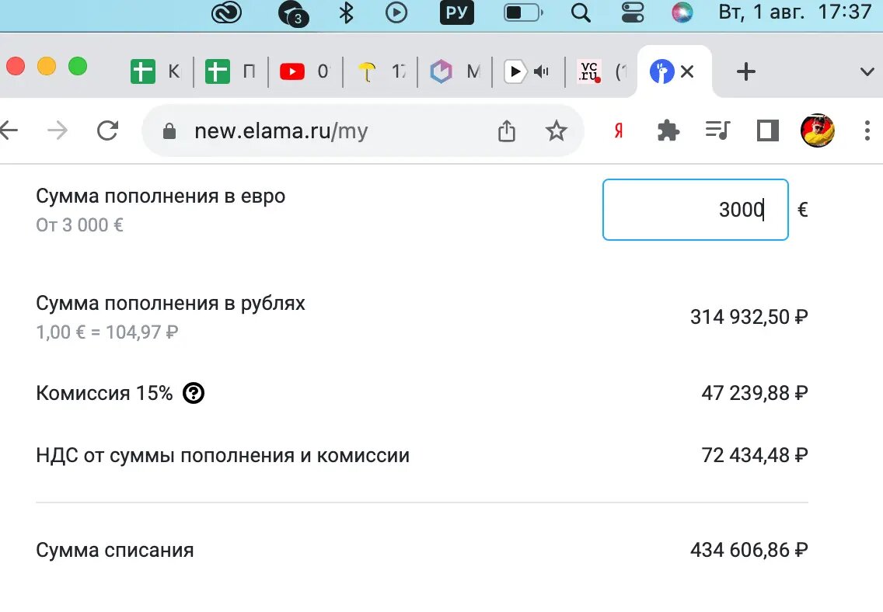Open Spotlight search magnifier
883x612 pixels.
click(581, 12)
